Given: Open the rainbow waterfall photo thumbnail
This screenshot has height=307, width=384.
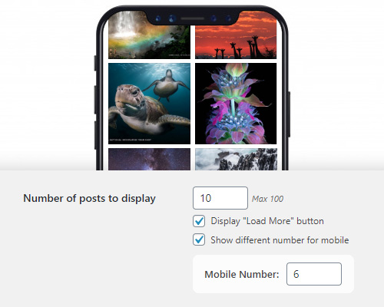Looking at the screenshot, I should tap(149, 35).
